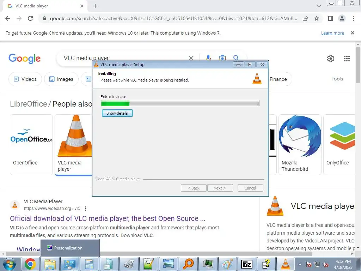Open Paint from the taskbar

click(x=227, y=264)
